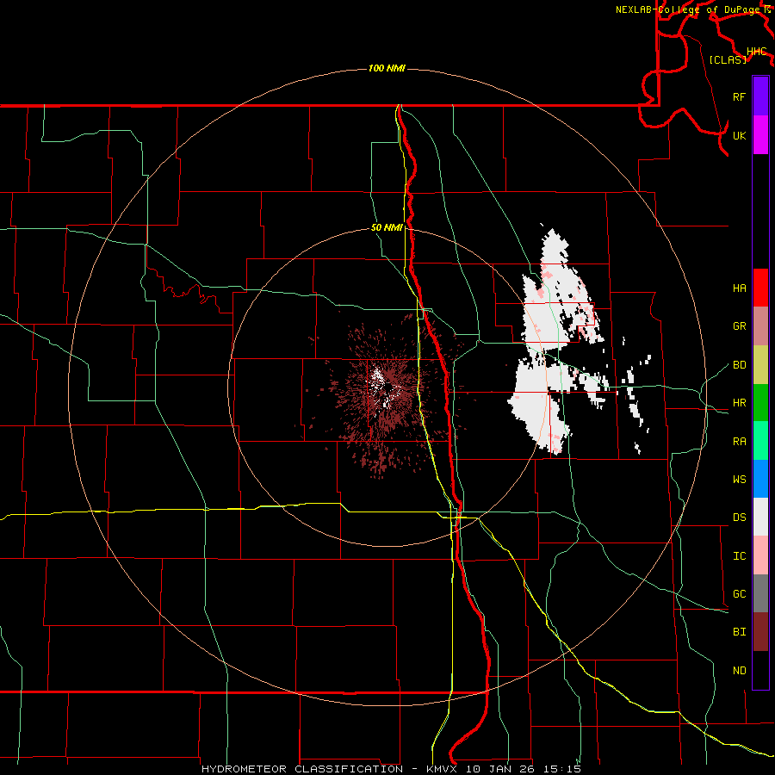The height and width of the screenshot is (775, 775).
Task: Click the IC pink legend color swatch
Action: coord(760,555)
